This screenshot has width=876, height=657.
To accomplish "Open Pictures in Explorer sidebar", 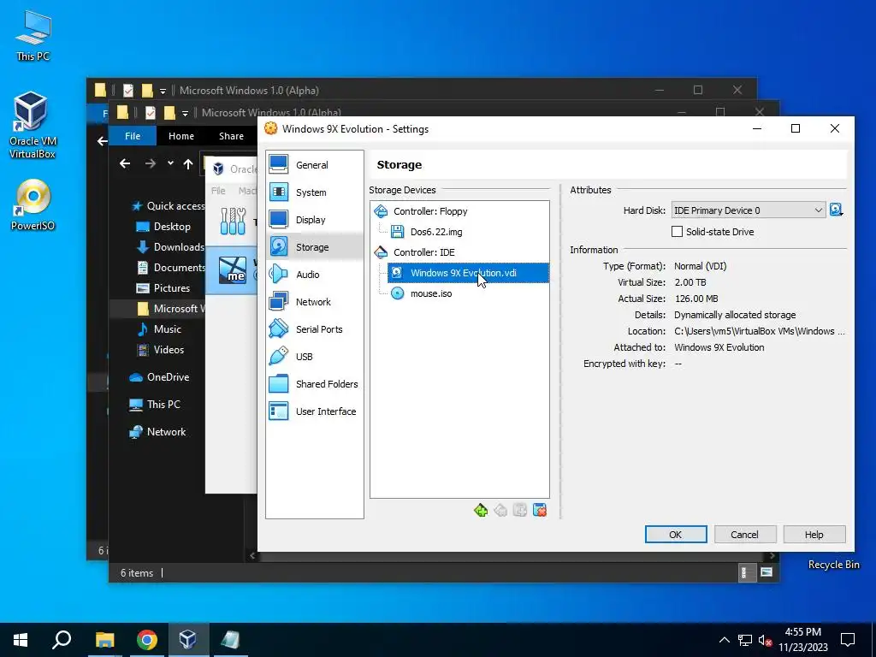I will (x=163, y=287).
